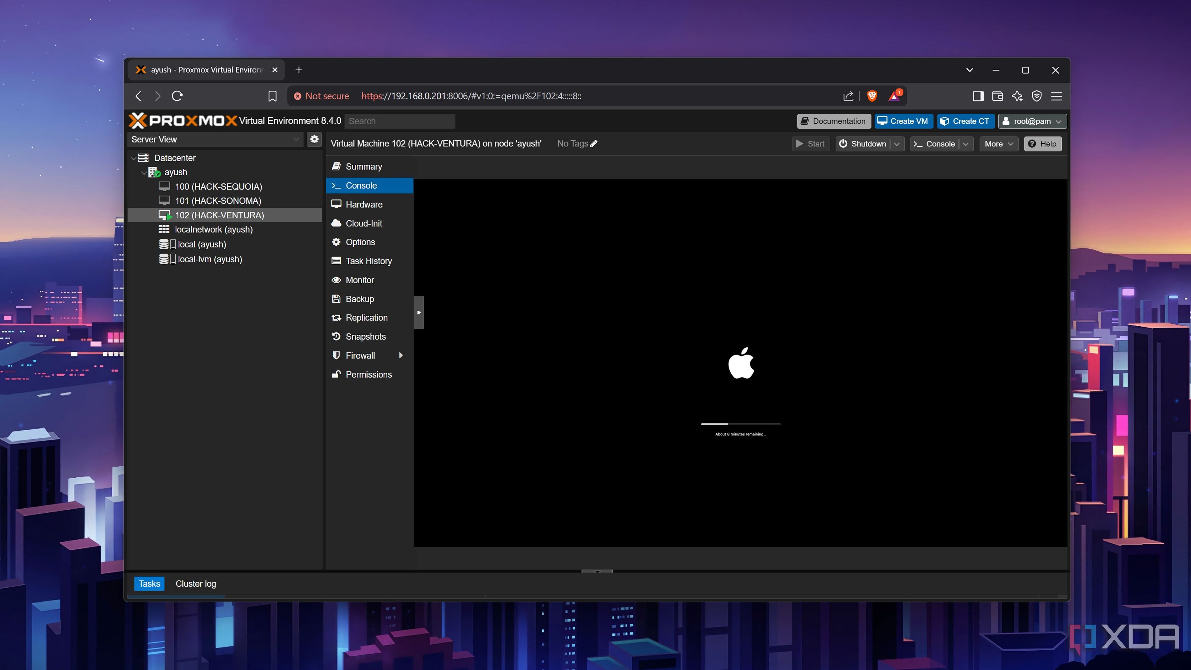Click the Shutdown button
1191x670 pixels.
click(x=863, y=144)
